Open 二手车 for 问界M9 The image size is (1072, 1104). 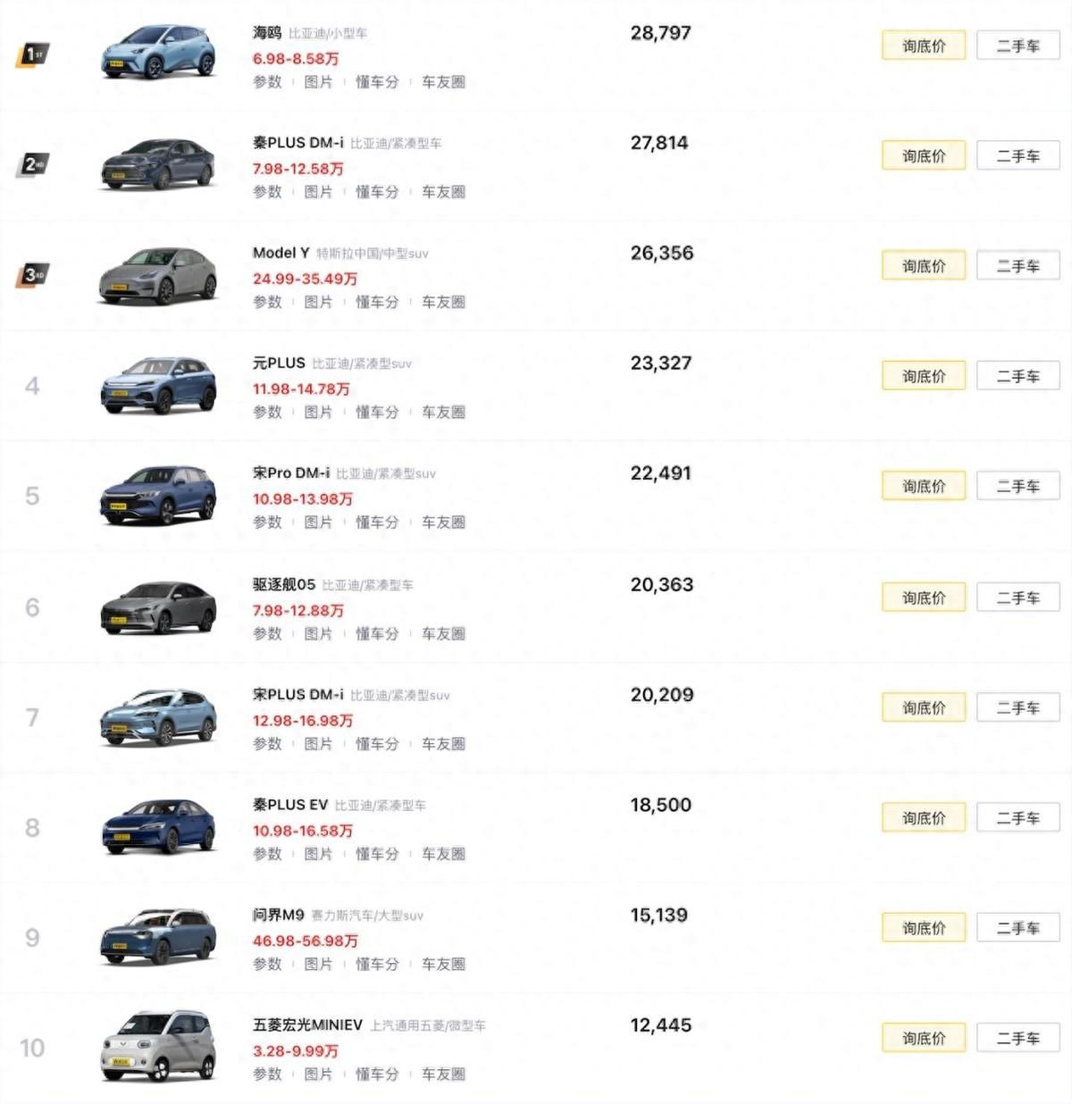tap(1018, 928)
